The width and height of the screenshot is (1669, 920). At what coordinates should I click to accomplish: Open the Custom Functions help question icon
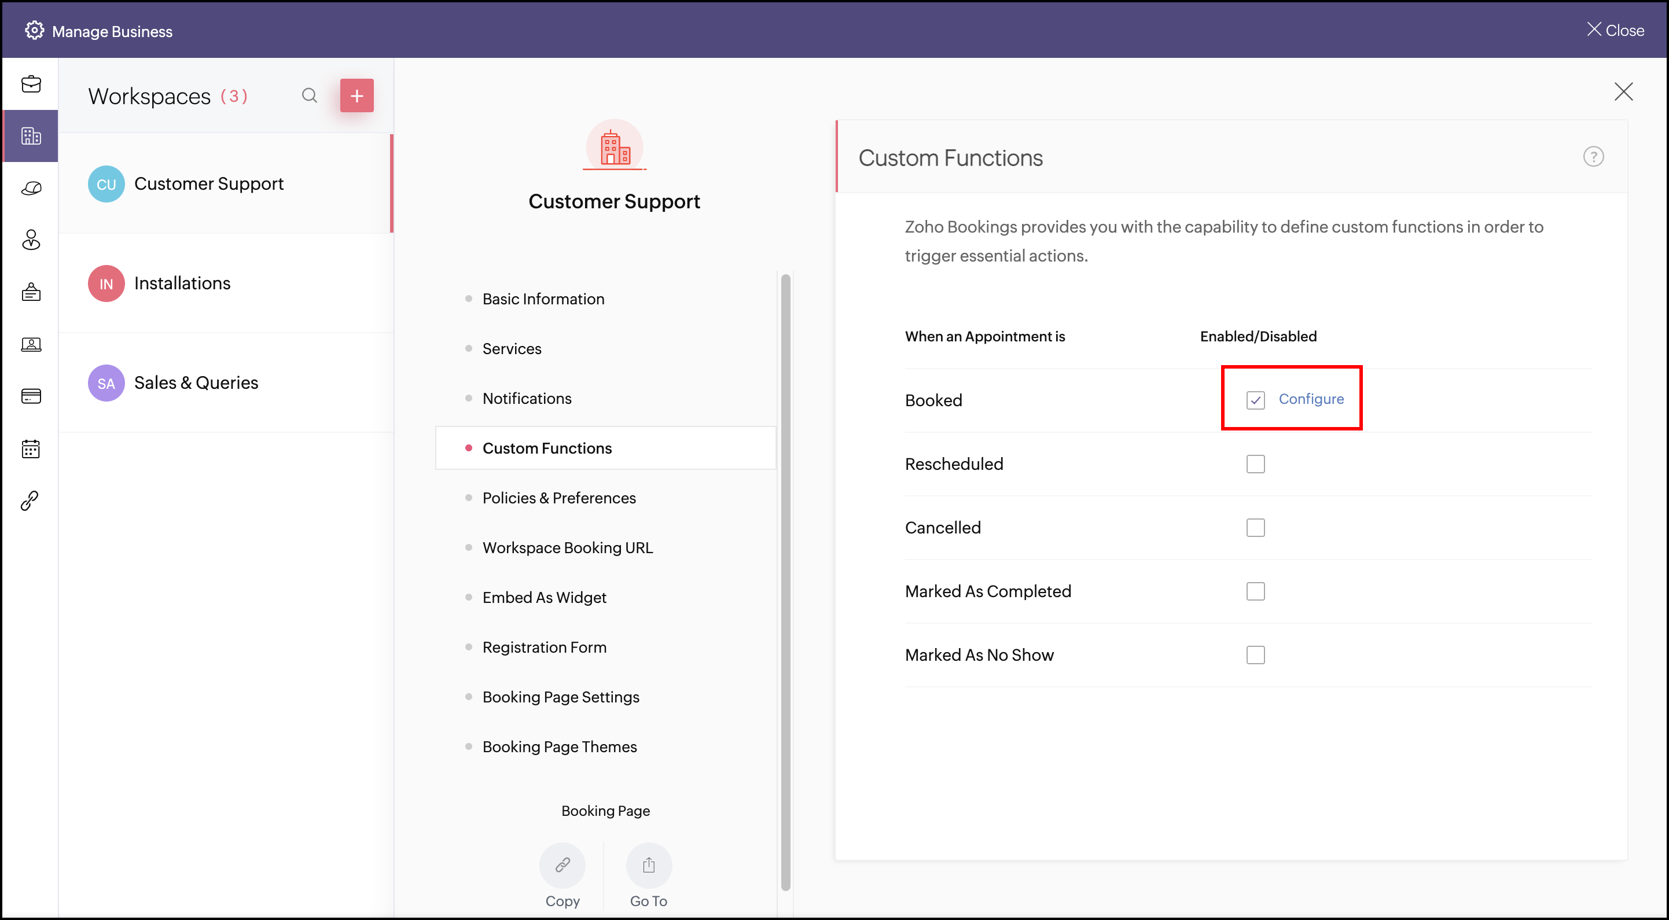click(x=1593, y=157)
